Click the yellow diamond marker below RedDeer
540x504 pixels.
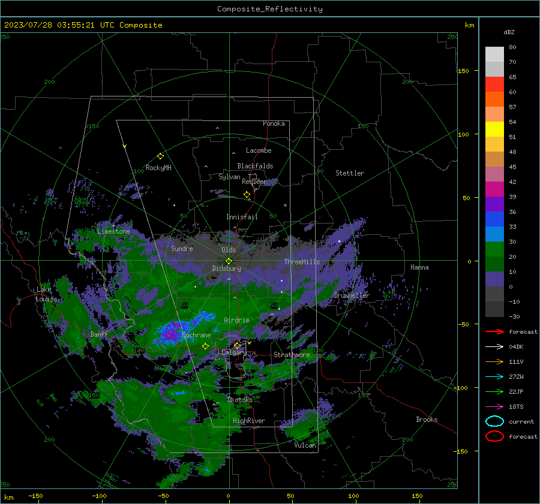(x=247, y=195)
